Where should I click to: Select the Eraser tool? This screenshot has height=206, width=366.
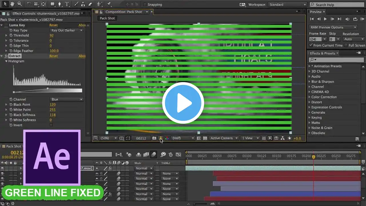click(90, 4)
